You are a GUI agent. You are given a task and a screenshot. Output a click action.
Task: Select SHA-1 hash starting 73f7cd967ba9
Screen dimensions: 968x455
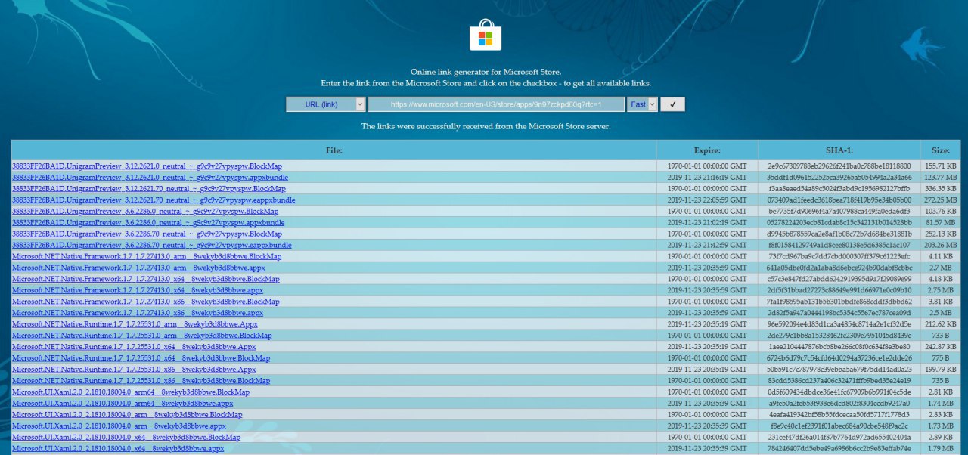tap(839, 256)
